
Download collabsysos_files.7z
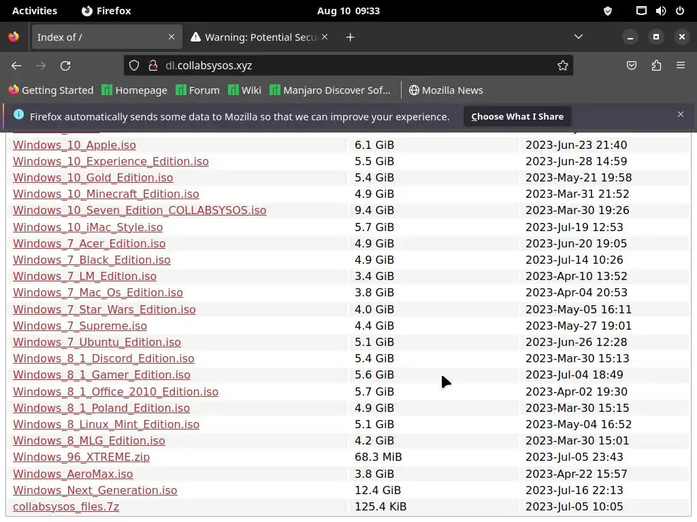(x=66, y=507)
